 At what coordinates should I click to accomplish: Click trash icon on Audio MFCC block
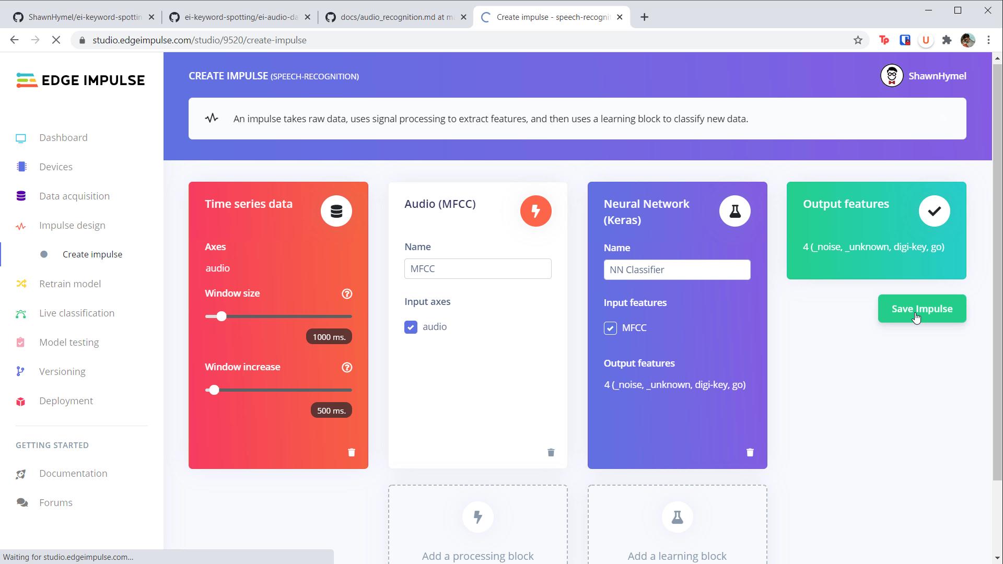tap(551, 452)
